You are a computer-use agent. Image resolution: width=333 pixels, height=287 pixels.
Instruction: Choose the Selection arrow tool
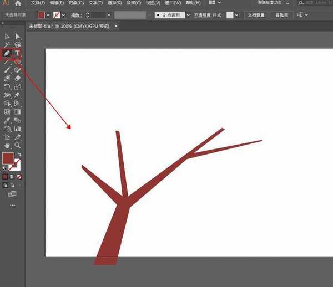[7, 37]
